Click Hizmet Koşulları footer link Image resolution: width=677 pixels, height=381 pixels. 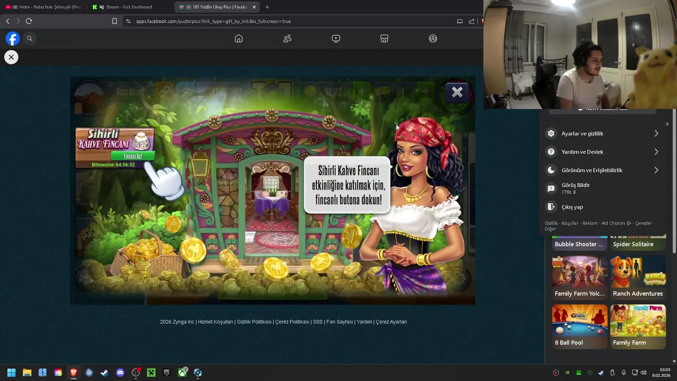coord(215,322)
